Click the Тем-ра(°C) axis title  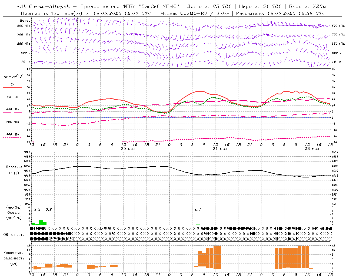[x=13, y=77]
